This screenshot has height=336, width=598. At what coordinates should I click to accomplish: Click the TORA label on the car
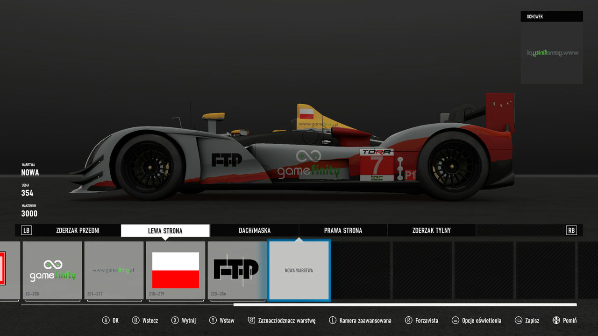[377, 152]
